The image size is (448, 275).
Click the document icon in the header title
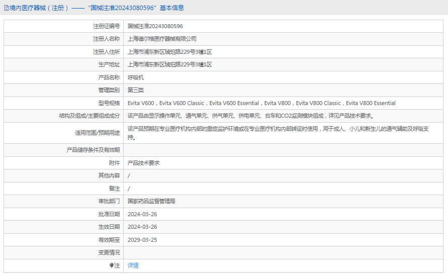(x=7, y=8)
